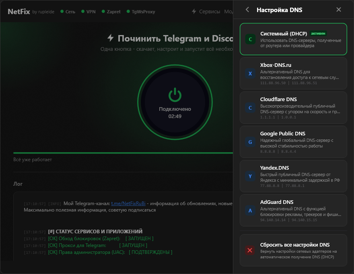Open the Zapret status item

(x=111, y=12)
